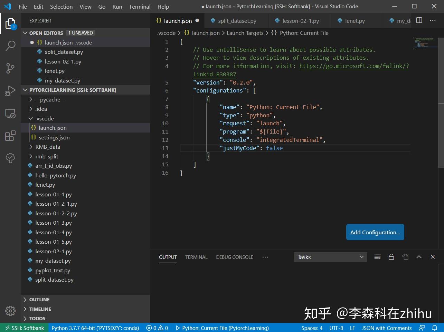Open the go.microsoft.com fwlink link
The width and height of the screenshot is (444, 332).
click(354, 66)
